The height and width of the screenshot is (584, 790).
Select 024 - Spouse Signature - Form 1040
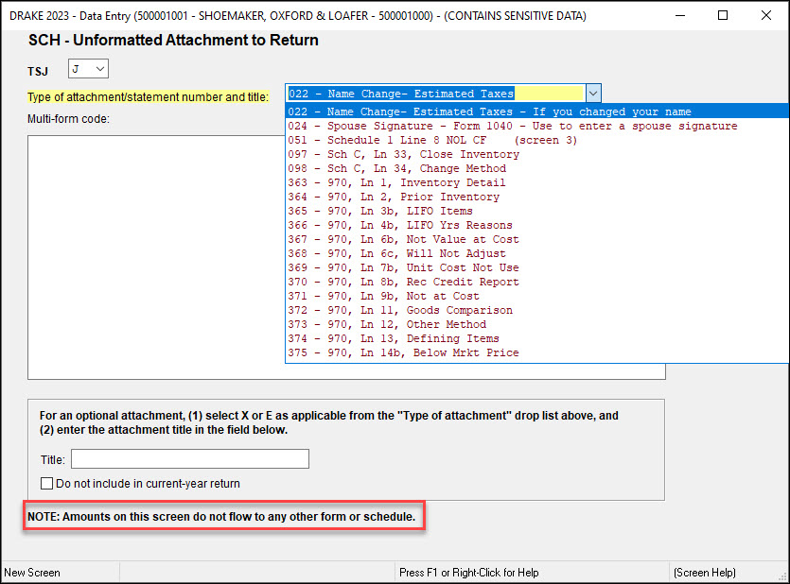tap(537, 126)
